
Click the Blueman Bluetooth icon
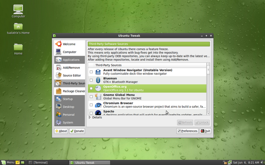tap(98, 80)
